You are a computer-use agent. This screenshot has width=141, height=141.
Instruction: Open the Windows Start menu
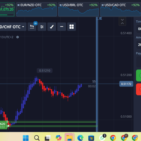tap(26, 138)
